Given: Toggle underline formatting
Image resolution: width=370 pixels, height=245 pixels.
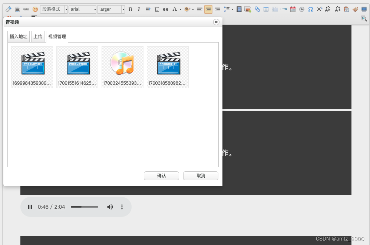Looking at the screenshot, I should [x=157, y=9].
